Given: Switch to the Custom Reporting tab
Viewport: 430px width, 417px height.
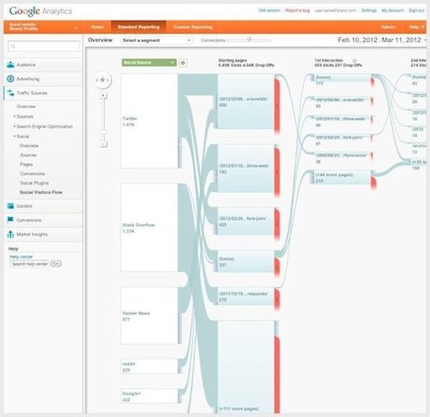Looking at the screenshot, I should (x=193, y=27).
